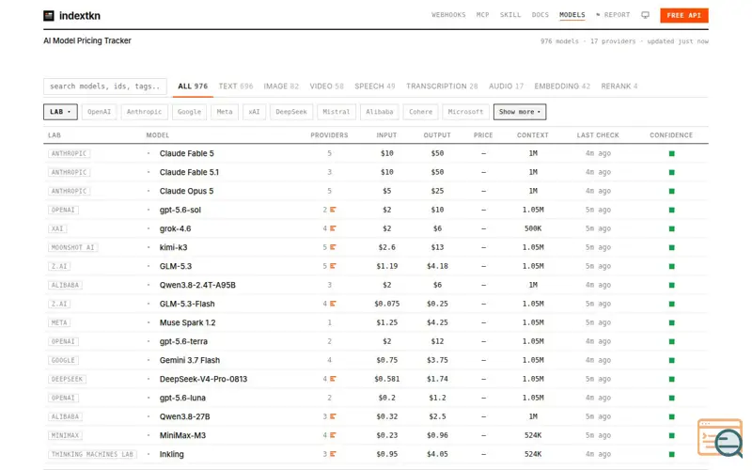Viewport: 752px width, 470px height.
Task: Click green confidence square for Claude Fable 5
Action: tap(671, 153)
